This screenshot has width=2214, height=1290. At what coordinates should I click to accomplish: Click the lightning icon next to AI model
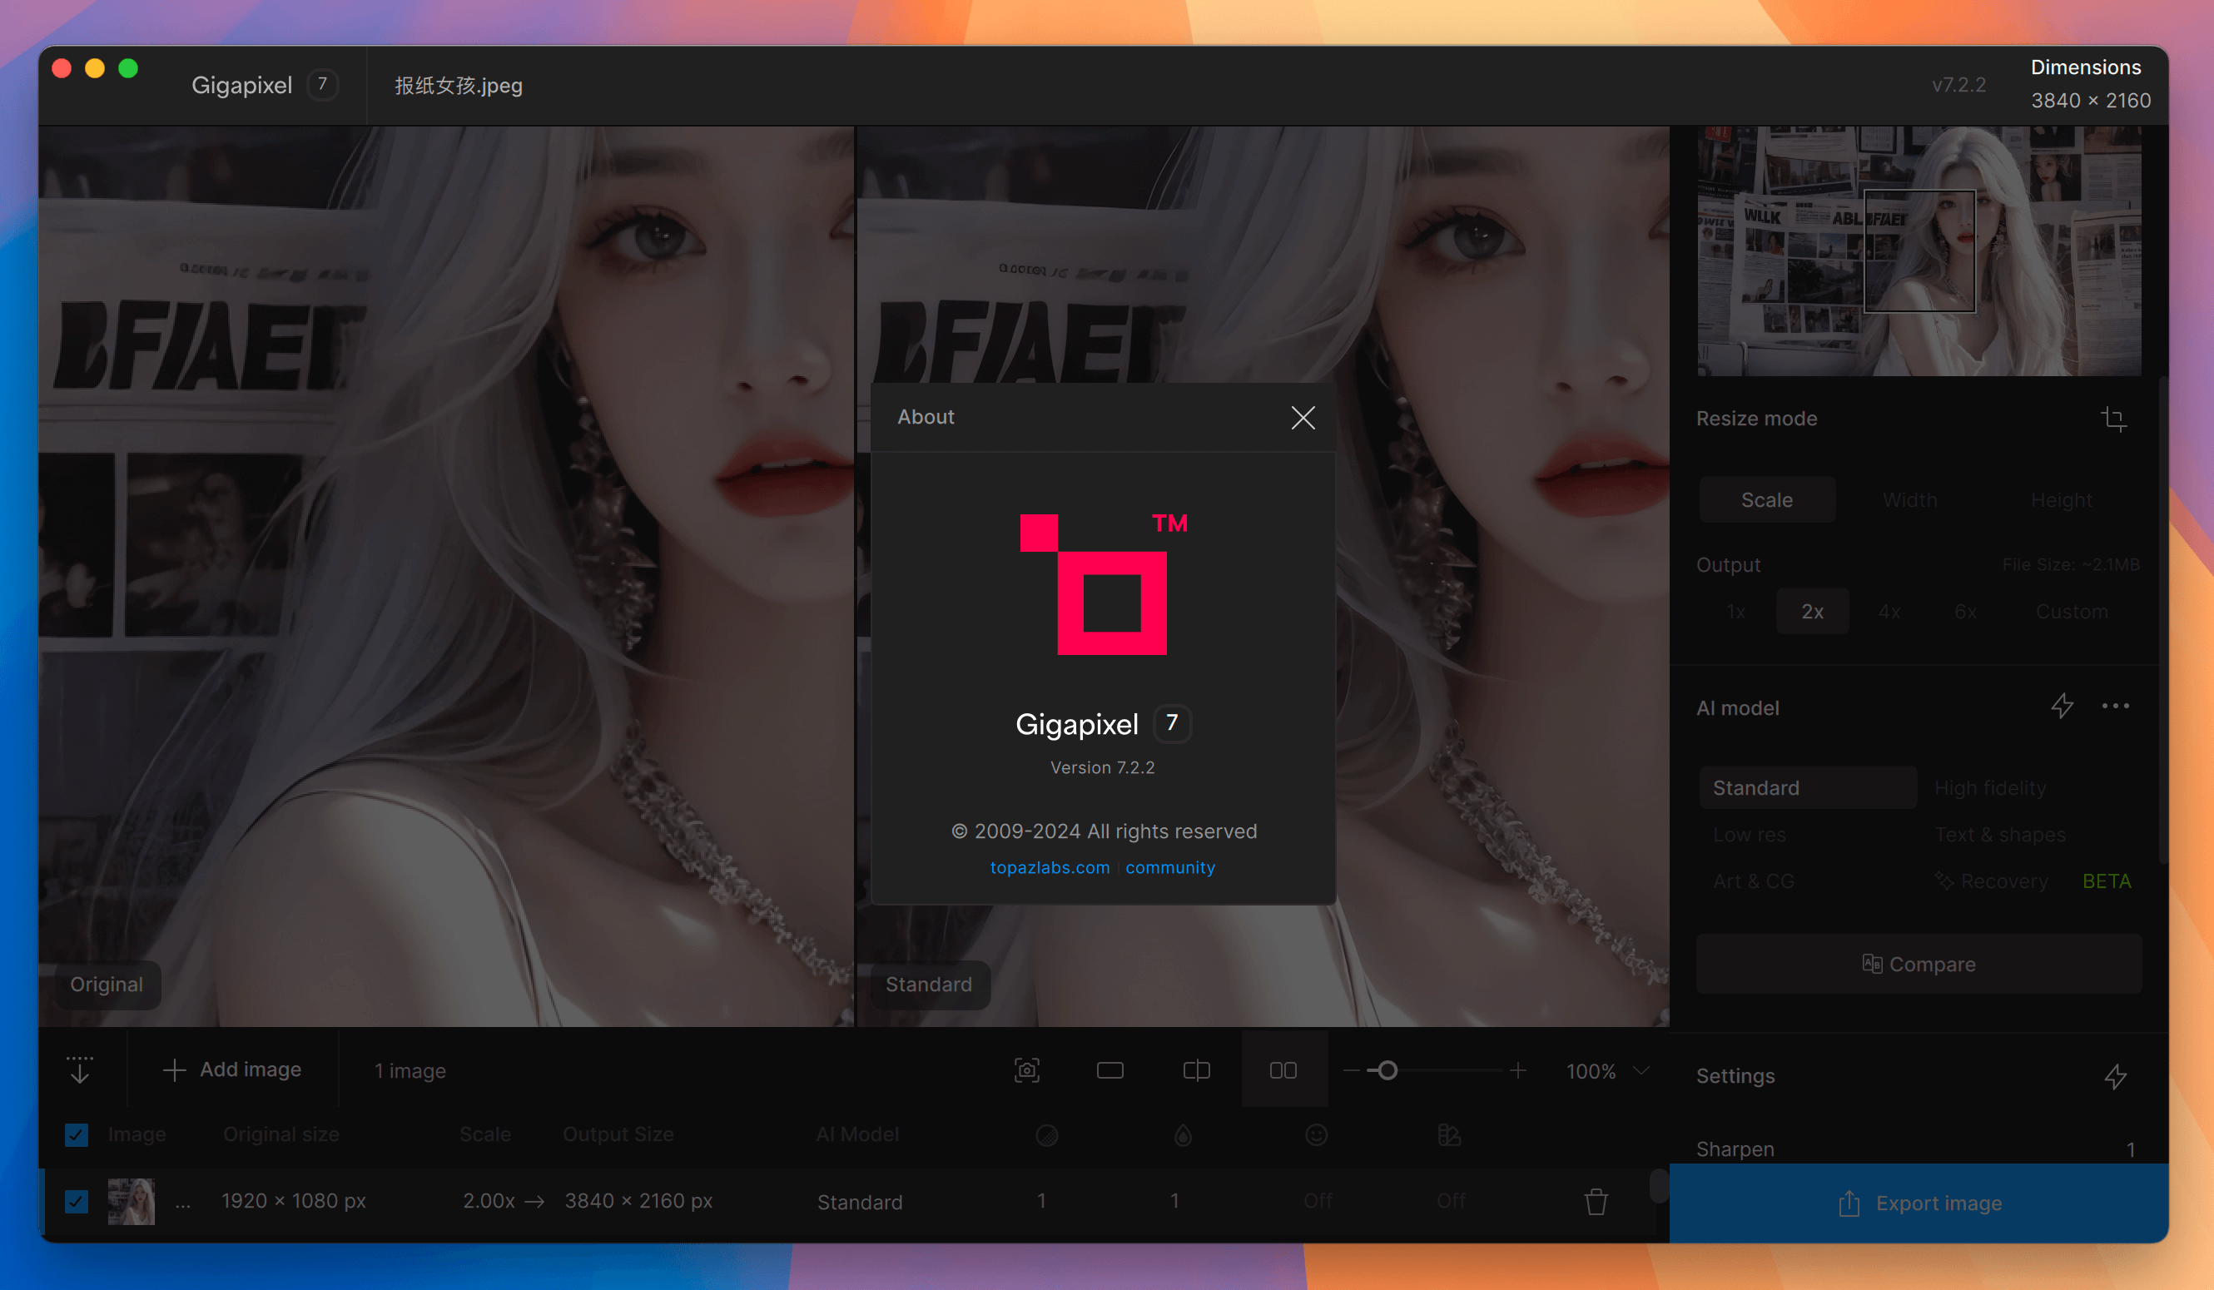point(2062,707)
